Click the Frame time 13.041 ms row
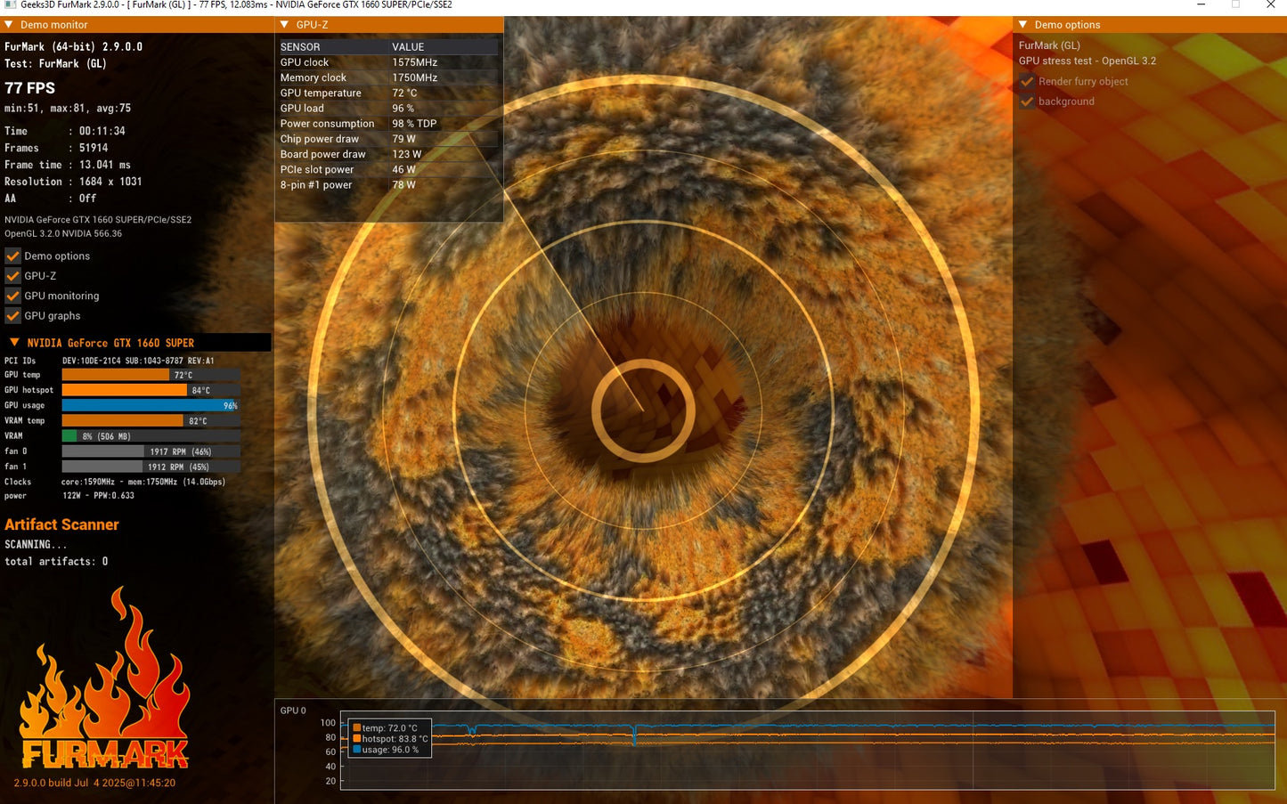This screenshot has height=804, width=1287. pos(68,165)
